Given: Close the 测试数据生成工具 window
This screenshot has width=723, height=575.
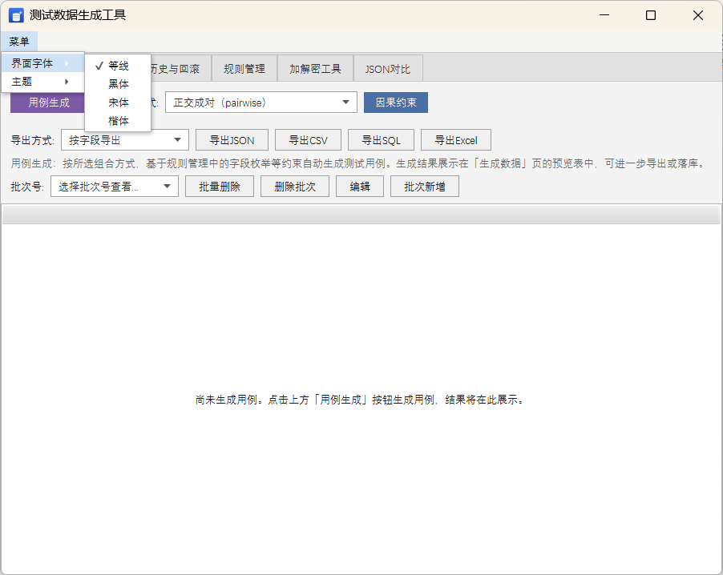Looking at the screenshot, I should pyautogui.click(x=698, y=15).
